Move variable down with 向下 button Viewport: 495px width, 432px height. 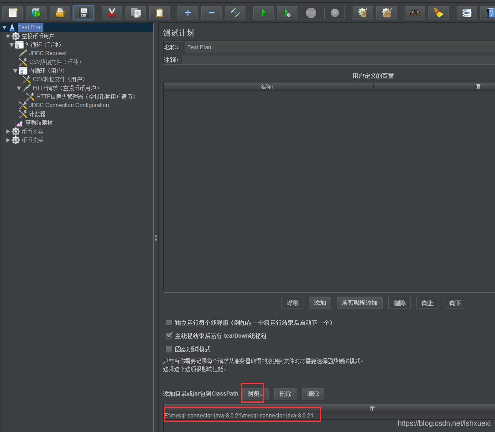[455, 303]
